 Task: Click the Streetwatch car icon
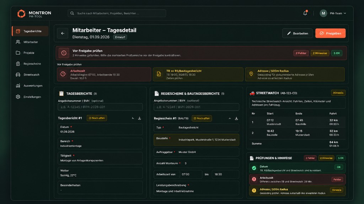pyautogui.click(x=252, y=93)
